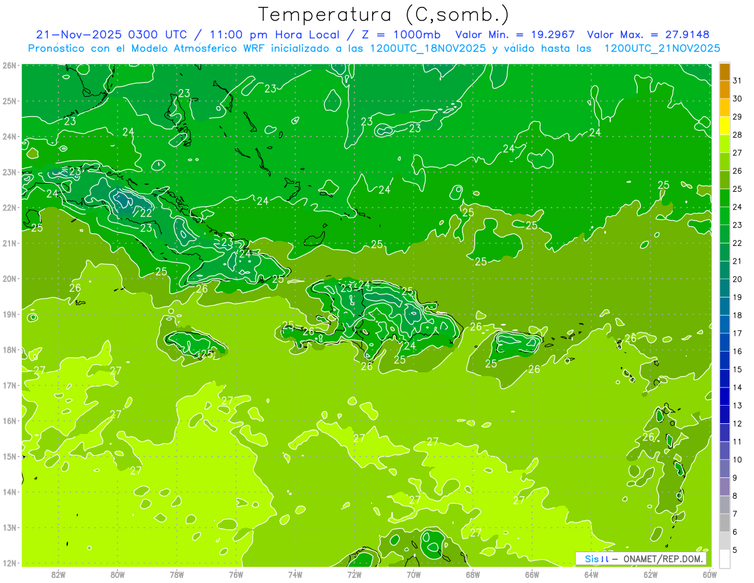The image size is (754, 583).
Task: Click the Temperatura (C,somb.) title
Action: (383, 14)
